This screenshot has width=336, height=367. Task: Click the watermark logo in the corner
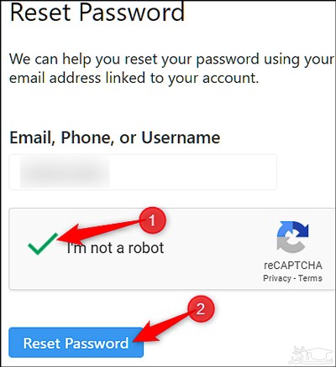[312, 354]
